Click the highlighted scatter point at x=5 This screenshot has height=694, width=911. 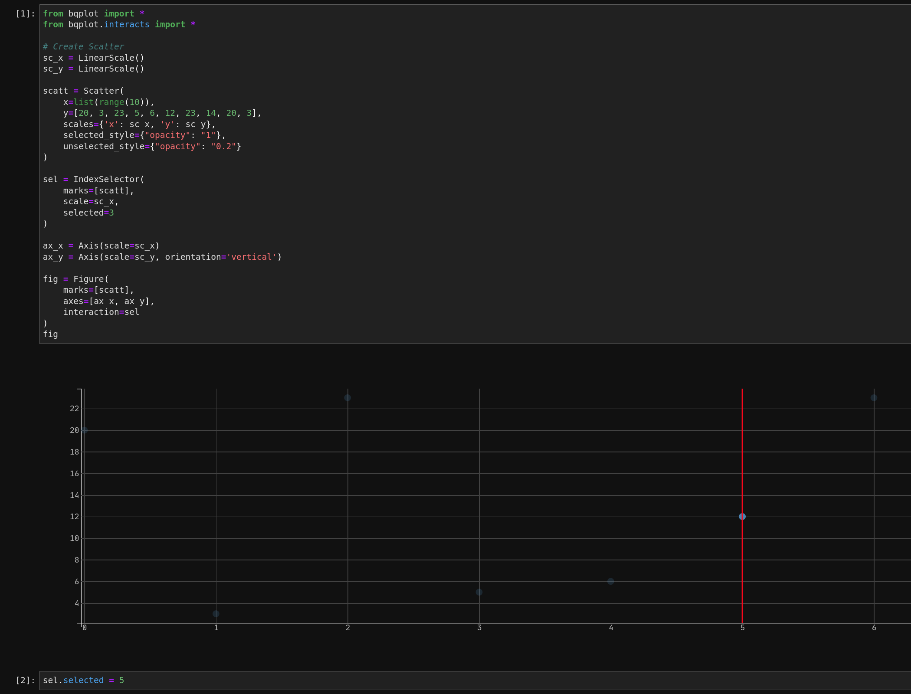[742, 517]
